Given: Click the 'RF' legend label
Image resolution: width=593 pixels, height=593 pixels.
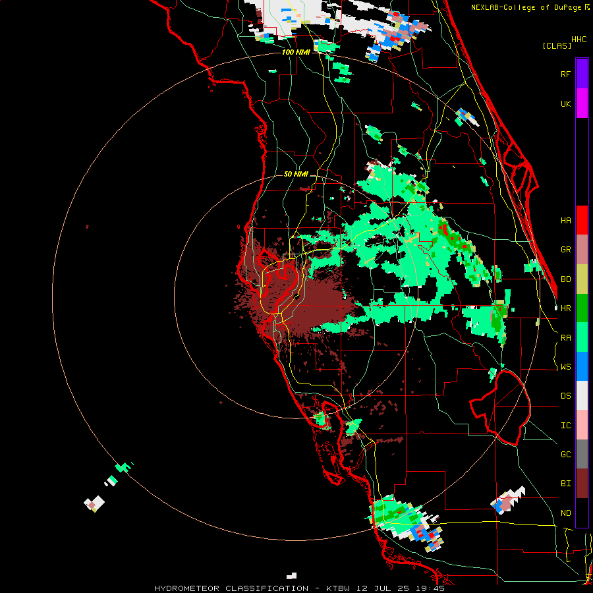Looking at the screenshot, I should pos(565,74).
